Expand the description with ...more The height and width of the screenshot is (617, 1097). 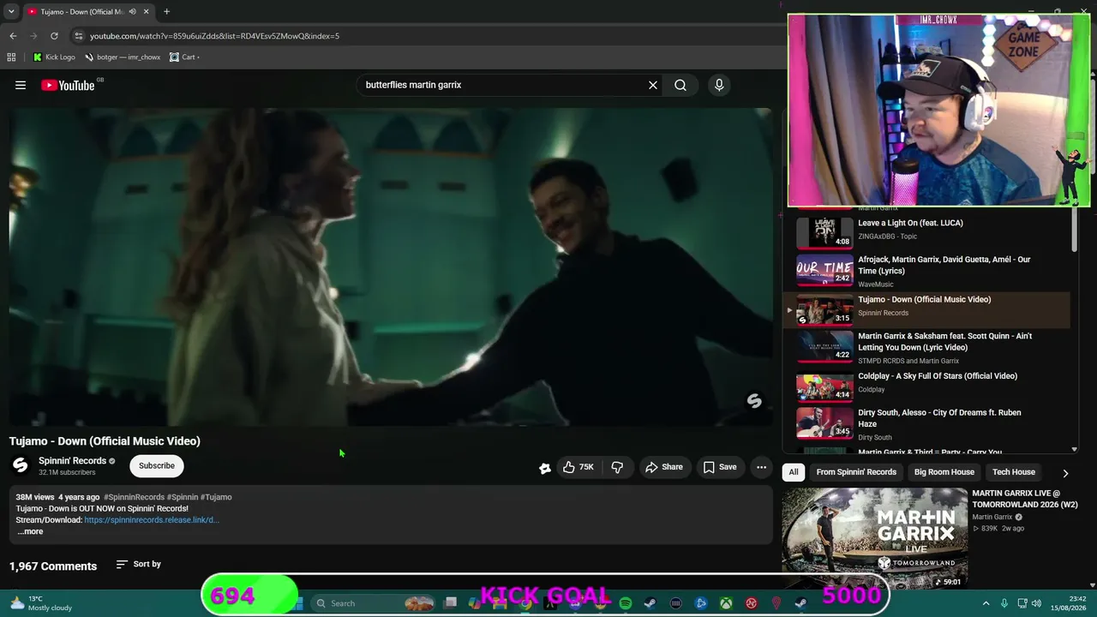coord(30,531)
